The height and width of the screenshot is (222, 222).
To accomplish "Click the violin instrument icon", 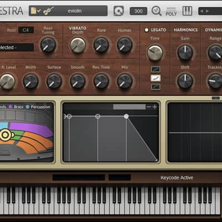I will (x=48, y=11).
